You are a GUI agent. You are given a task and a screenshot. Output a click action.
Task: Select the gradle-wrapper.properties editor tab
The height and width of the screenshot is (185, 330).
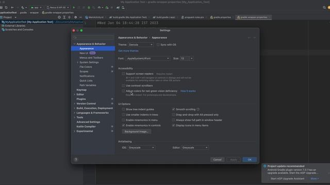click(253, 17)
